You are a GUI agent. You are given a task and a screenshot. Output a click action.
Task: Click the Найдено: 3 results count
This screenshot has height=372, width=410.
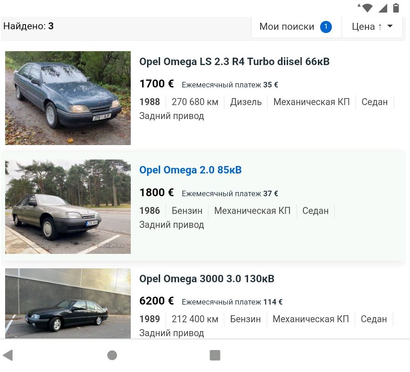28,26
